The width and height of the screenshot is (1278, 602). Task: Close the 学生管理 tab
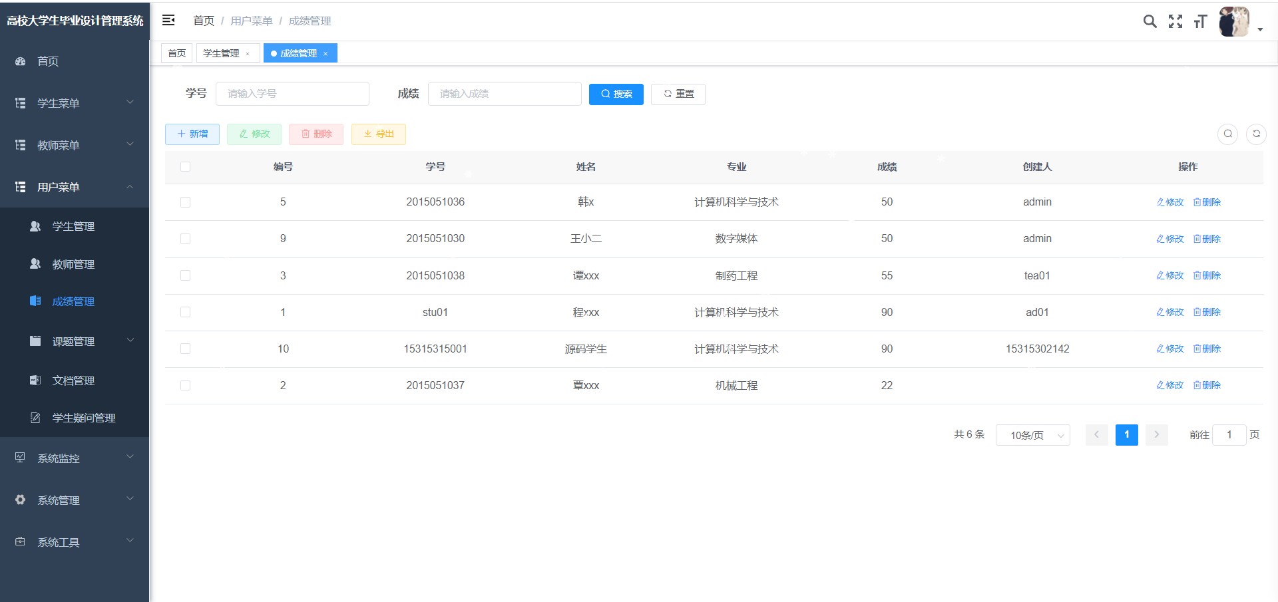[x=248, y=54]
